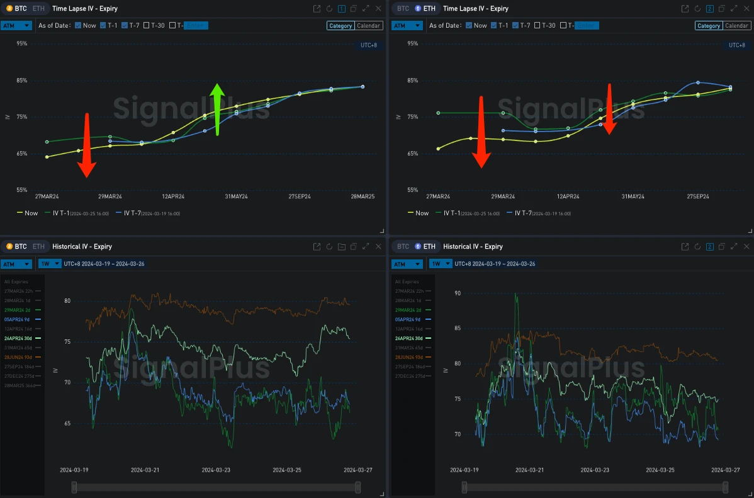Click folder icon in BTC Historical IV panel
Viewport: 754px width, 498px height.
click(x=341, y=247)
